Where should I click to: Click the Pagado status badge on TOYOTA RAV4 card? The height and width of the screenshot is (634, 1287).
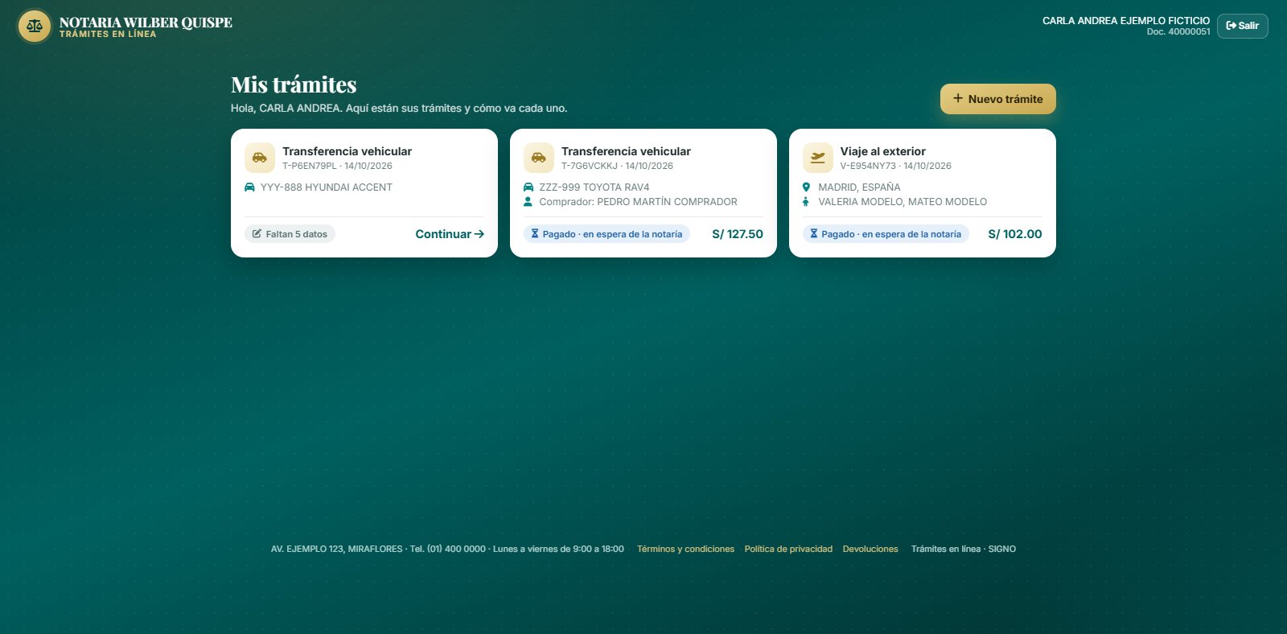[x=606, y=234]
